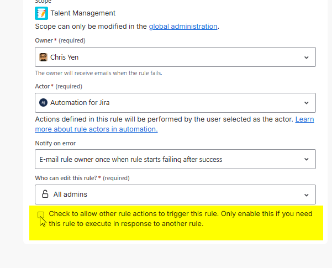
Task: Enable the allow other rule actions checkbox
Action: 41,214
